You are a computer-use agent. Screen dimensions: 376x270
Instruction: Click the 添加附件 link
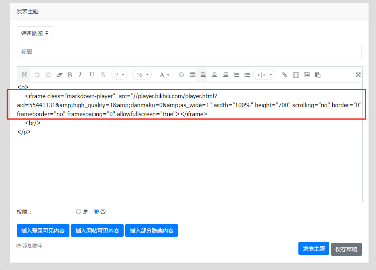click(x=29, y=245)
